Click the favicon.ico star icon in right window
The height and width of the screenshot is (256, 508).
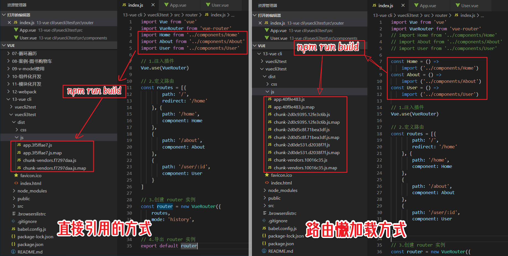pyautogui.click(x=267, y=175)
